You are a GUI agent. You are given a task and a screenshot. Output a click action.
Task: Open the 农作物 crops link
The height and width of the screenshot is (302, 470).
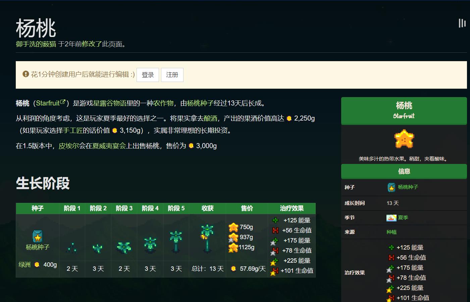163,103
